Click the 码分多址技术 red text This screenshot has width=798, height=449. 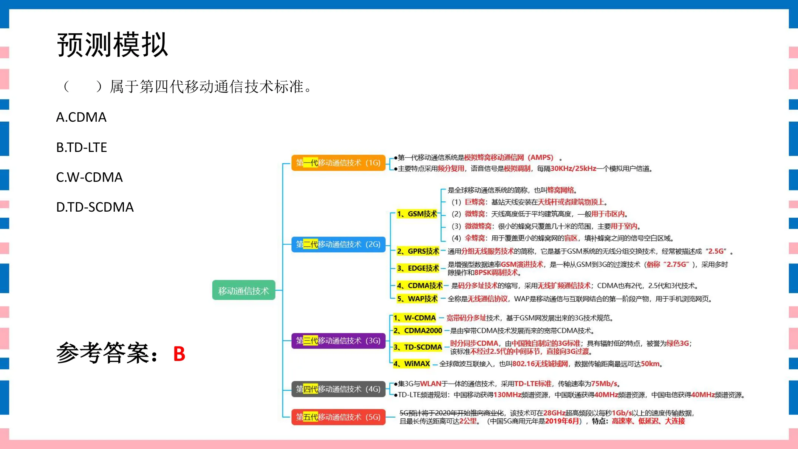(478, 286)
